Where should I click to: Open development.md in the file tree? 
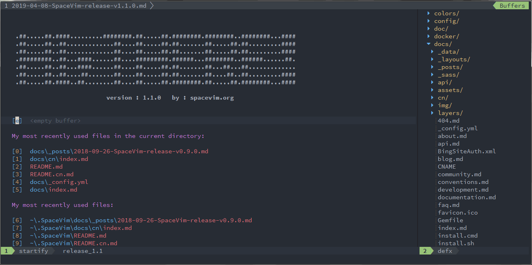463,190
